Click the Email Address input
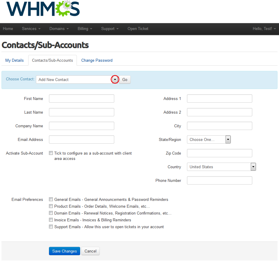 pos(82,139)
